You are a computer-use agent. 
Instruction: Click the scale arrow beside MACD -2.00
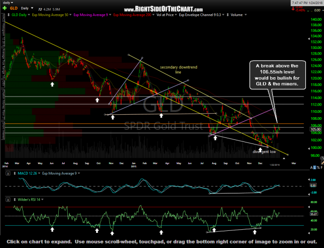[x=309, y=194]
